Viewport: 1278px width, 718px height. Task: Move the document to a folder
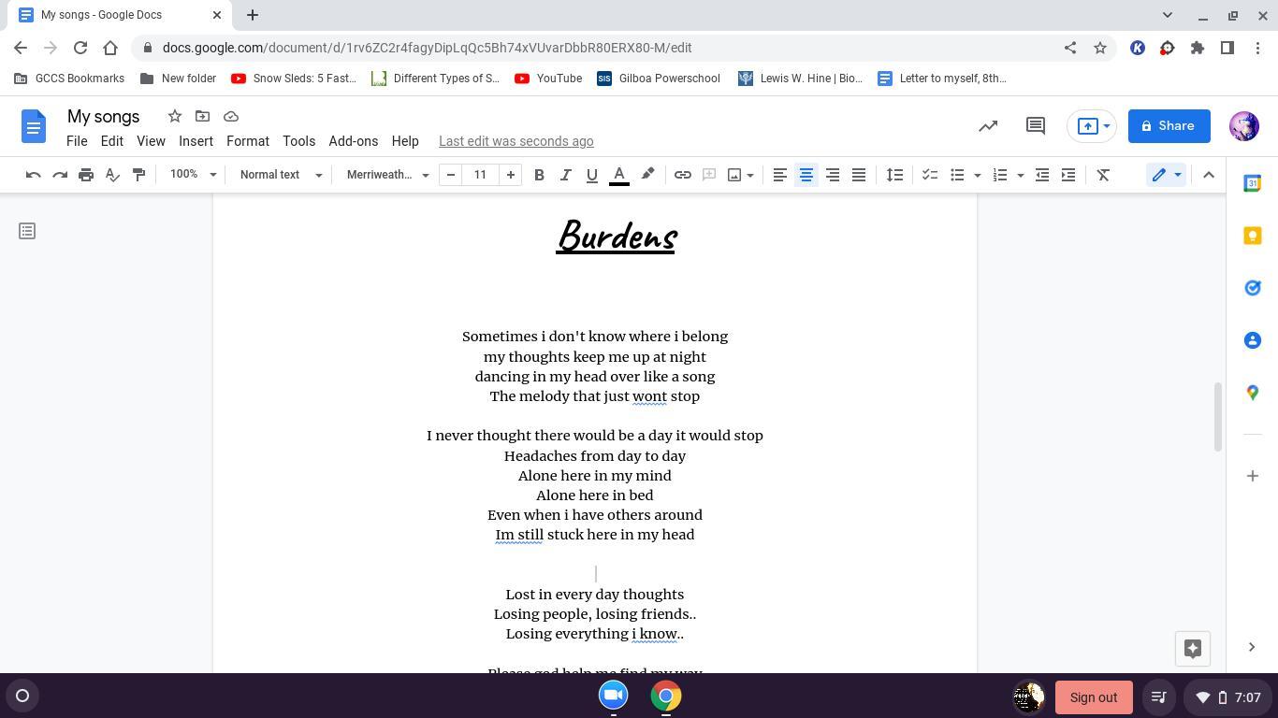(202, 116)
